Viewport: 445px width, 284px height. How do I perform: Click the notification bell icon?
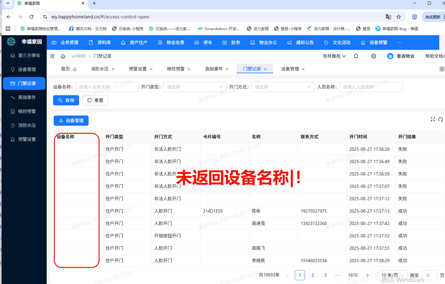[x=356, y=56]
